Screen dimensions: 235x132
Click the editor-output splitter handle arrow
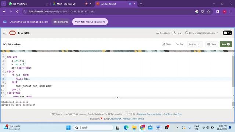[x=117, y=98]
